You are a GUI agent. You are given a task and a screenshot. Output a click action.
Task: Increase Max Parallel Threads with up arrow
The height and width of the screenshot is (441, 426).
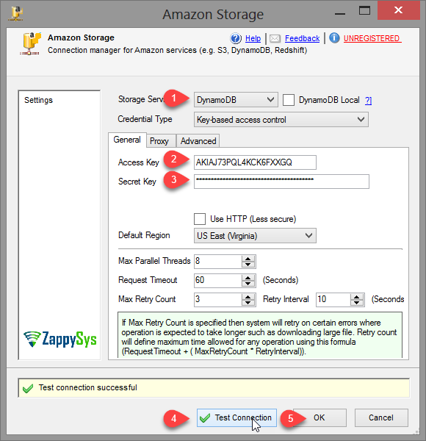click(248, 259)
